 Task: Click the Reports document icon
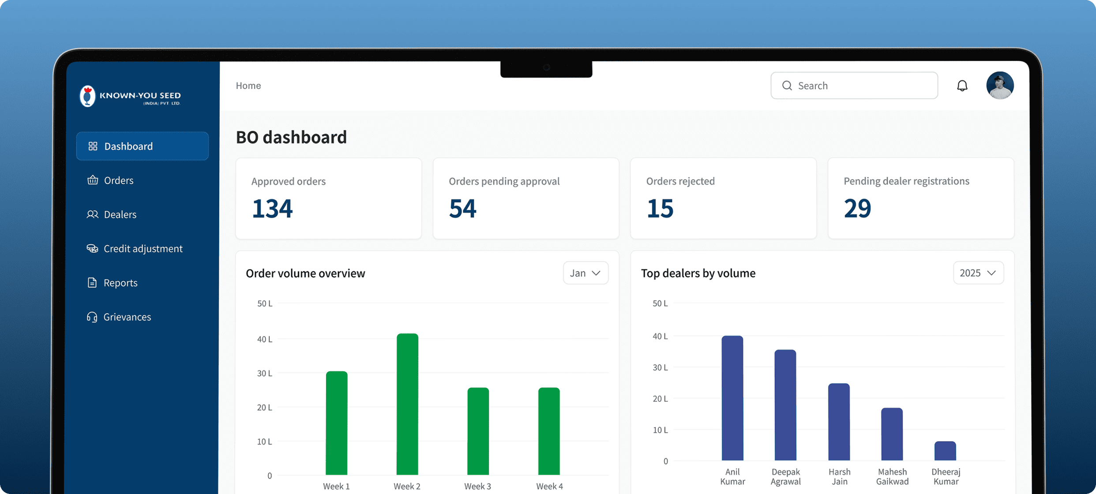(92, 283)
